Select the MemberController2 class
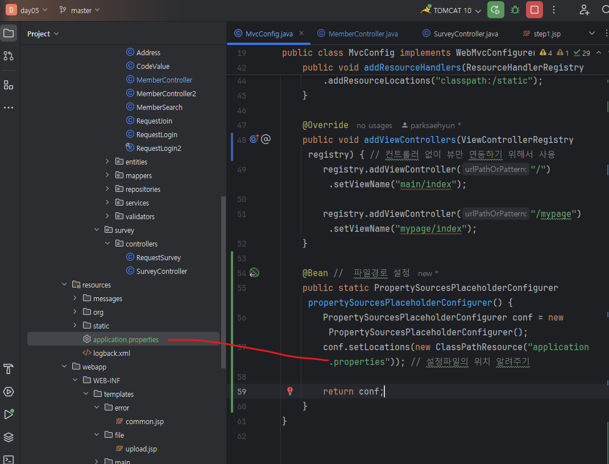609x464 pixels. click(x=161, y=93)
